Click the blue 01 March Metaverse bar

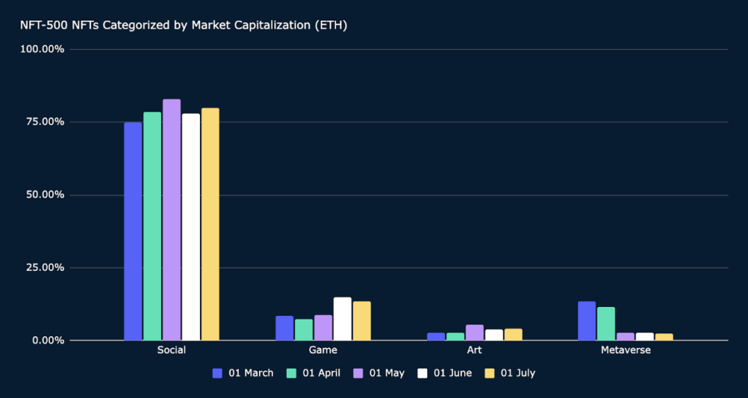coord(587,321)
